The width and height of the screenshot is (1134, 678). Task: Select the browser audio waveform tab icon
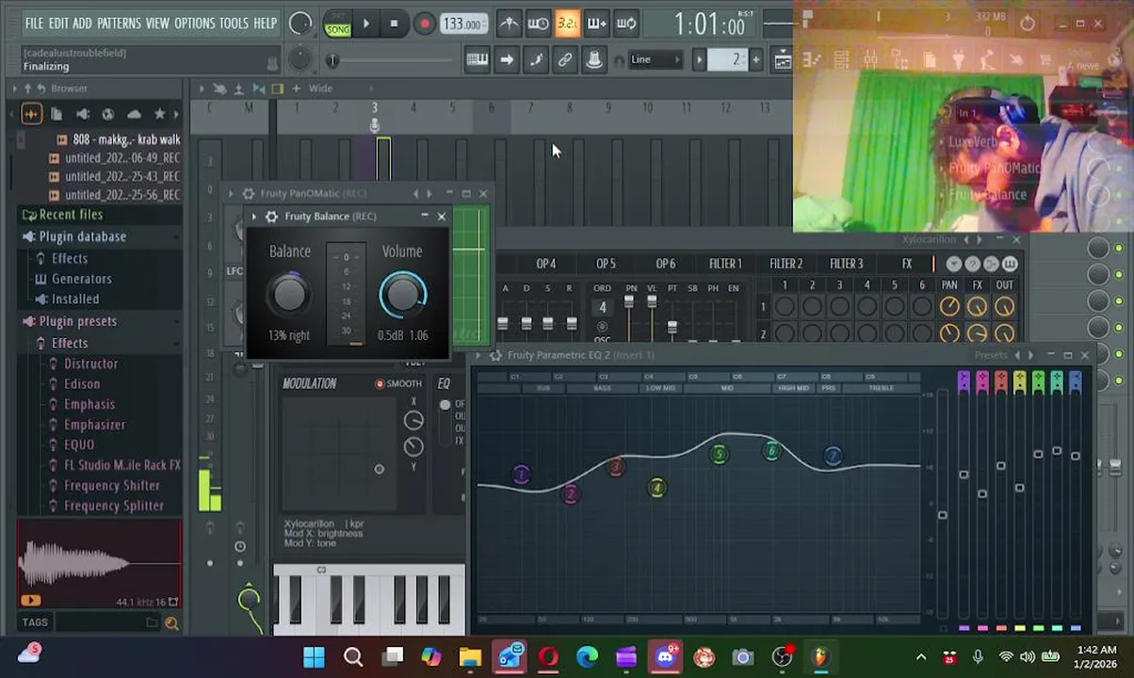click(x=30, y=114)
